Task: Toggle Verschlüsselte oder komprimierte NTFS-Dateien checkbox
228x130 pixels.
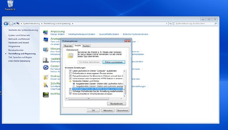Action: tap(71, 78)
